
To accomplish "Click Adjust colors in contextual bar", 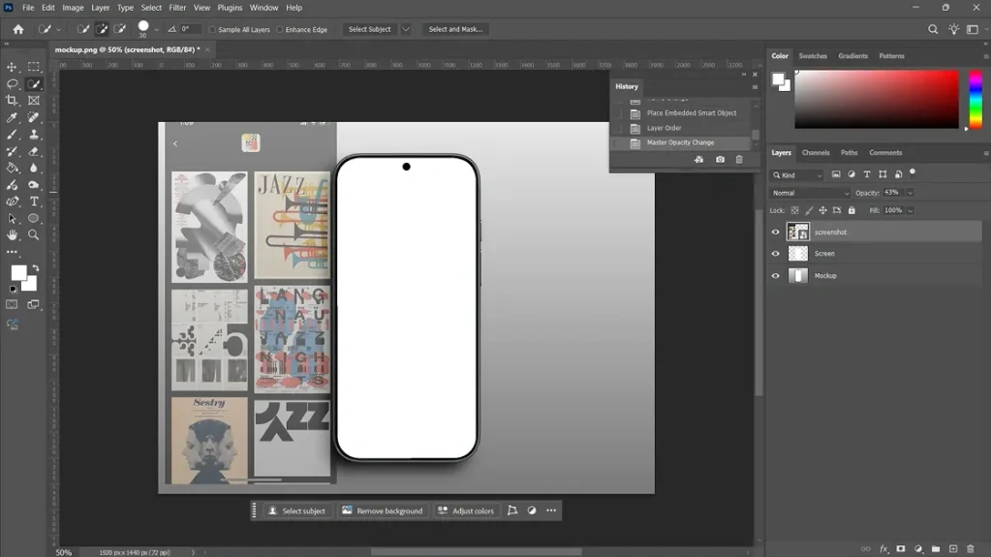I will (466, 511).
